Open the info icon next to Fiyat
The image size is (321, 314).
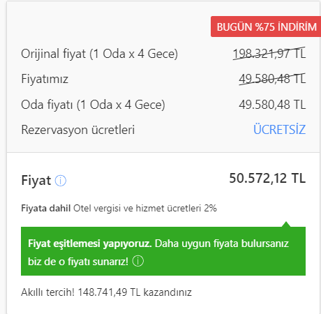[x=61, y=181]
